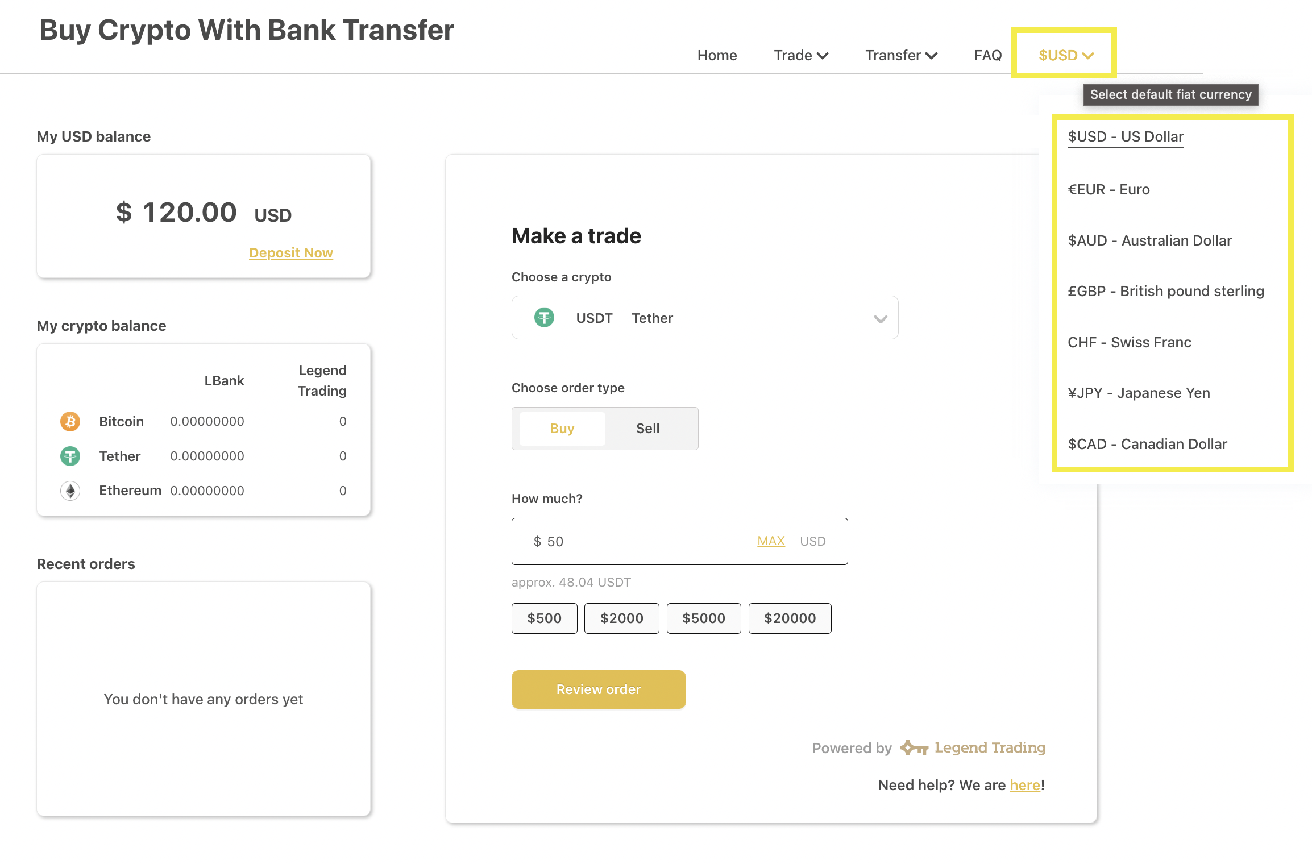Follow the Deposit Now link
Viewport: 1312px width, 864px height.
coord(291,253)
